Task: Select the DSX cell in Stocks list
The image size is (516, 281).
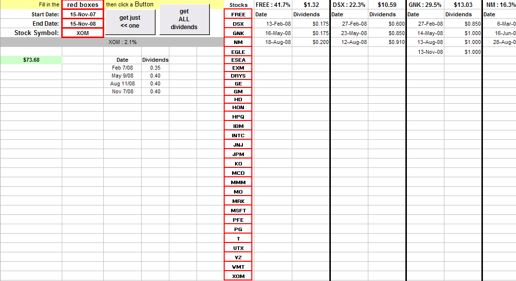Action: point(238,24)
